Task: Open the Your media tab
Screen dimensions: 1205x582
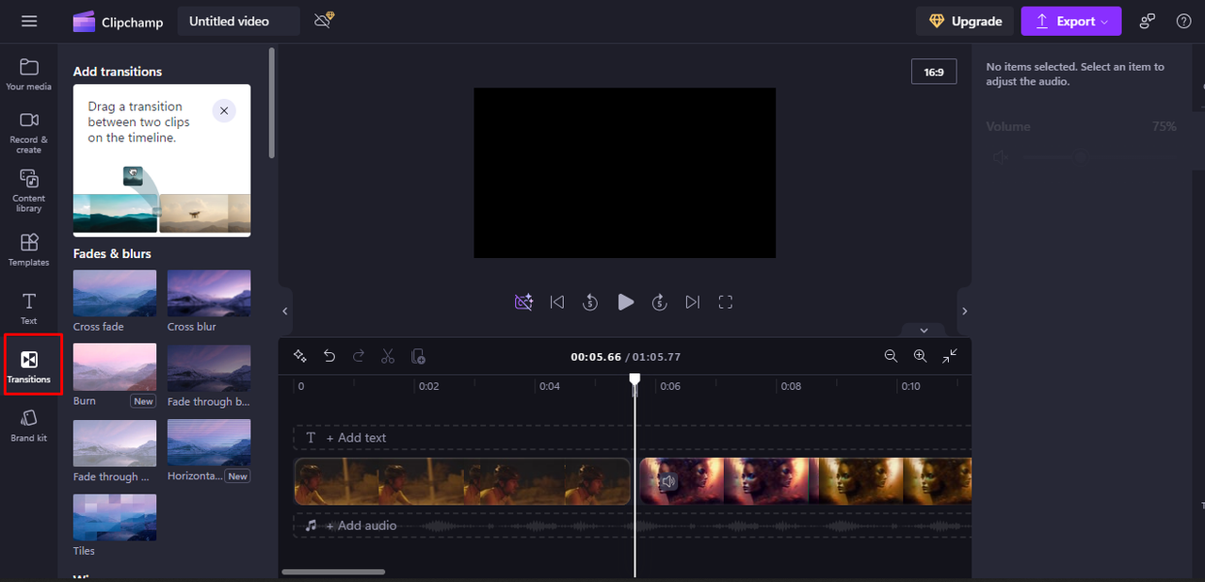Action: pos(29,74)
